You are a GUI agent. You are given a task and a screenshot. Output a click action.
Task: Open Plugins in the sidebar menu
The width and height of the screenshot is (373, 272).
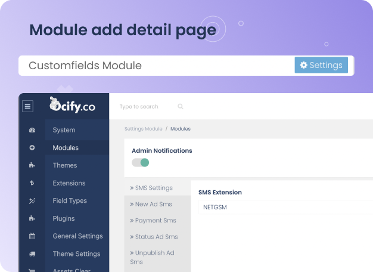point(64,218)
